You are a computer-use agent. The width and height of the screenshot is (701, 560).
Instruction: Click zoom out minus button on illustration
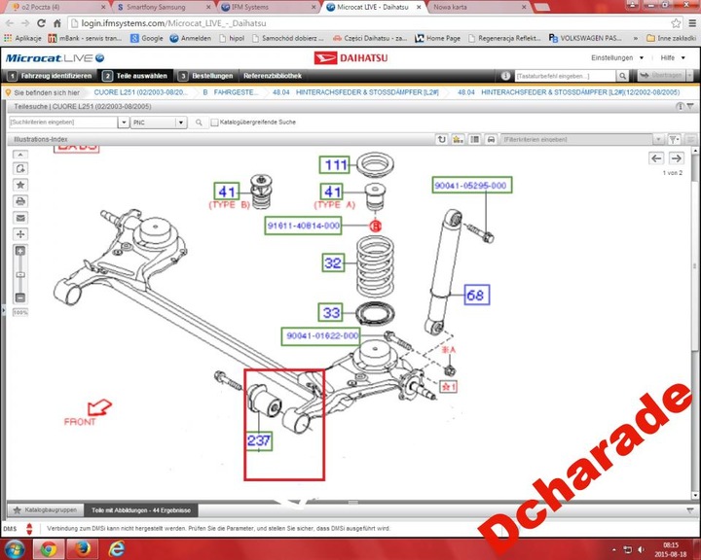(20, 297)
